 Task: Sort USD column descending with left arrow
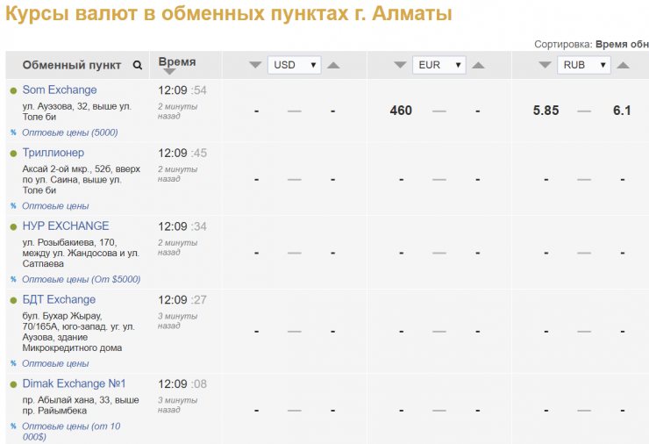click(255, 65)
